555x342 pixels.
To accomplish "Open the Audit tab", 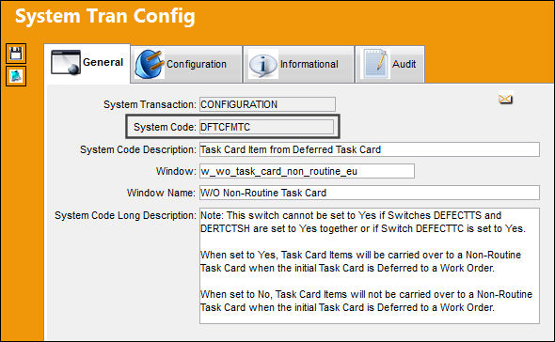I will tap(390, 65).
